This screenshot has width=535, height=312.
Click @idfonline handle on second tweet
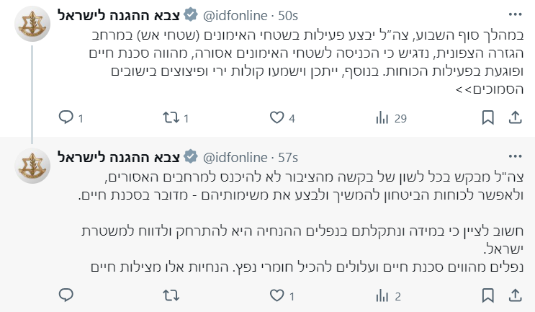(x=233, y=156)
